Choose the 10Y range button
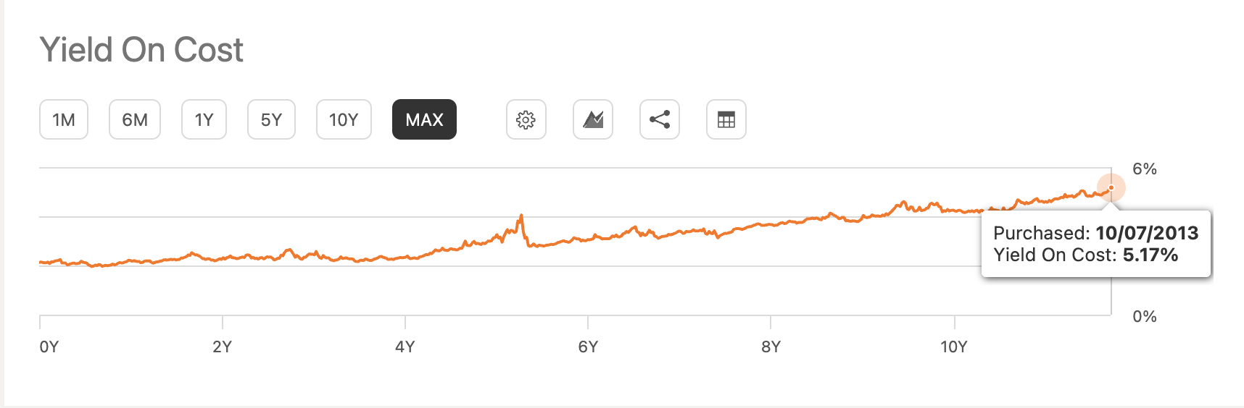1244x408 pixels. point(344,119)
